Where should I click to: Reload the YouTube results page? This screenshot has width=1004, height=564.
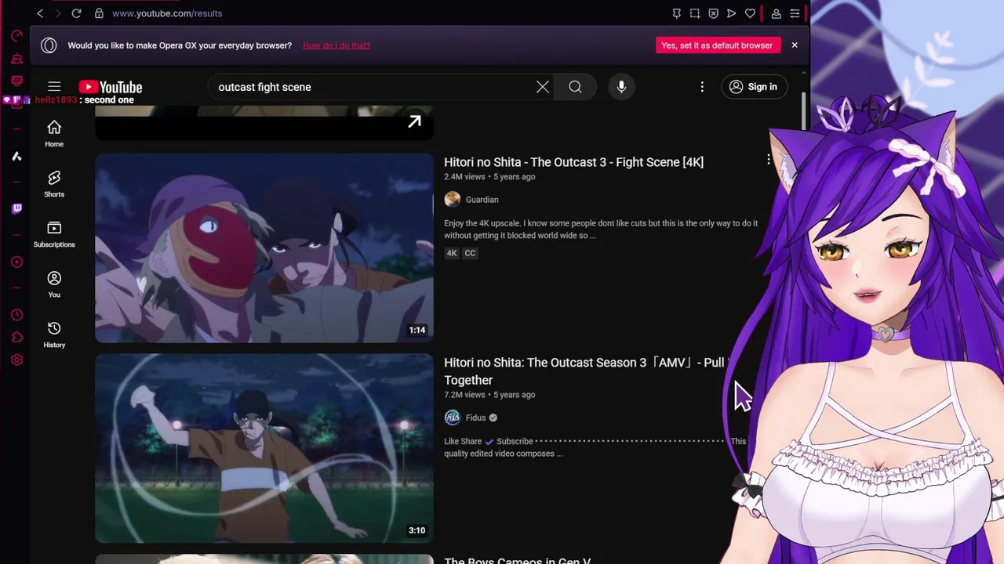(x=76, y=13)
